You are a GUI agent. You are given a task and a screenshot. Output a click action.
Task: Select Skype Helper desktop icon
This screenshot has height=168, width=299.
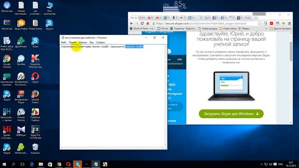(x=21, y=24)
